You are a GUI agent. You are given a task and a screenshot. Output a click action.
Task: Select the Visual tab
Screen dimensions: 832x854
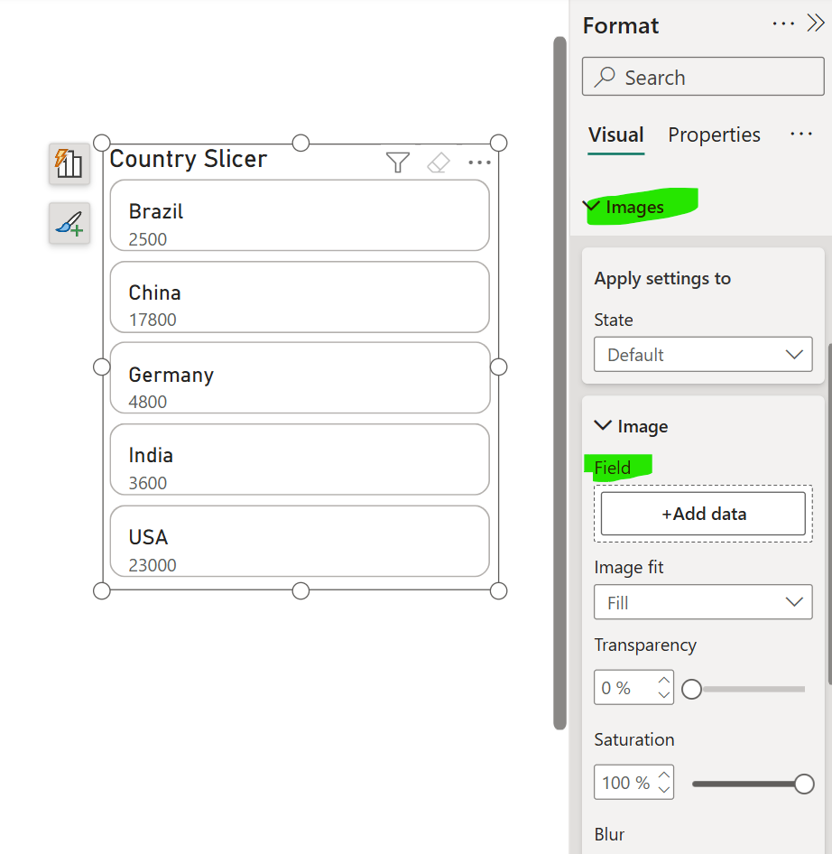point(615,135)
